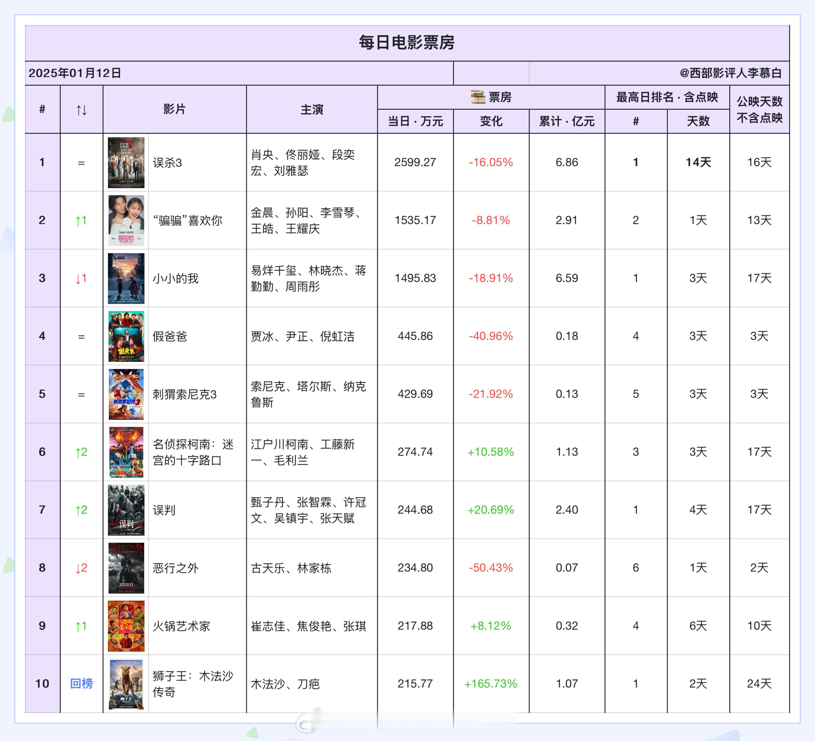Open the 误杀3 movie poster thumbnail
Viewport: 815px width, 741px height.
[126, 163]
